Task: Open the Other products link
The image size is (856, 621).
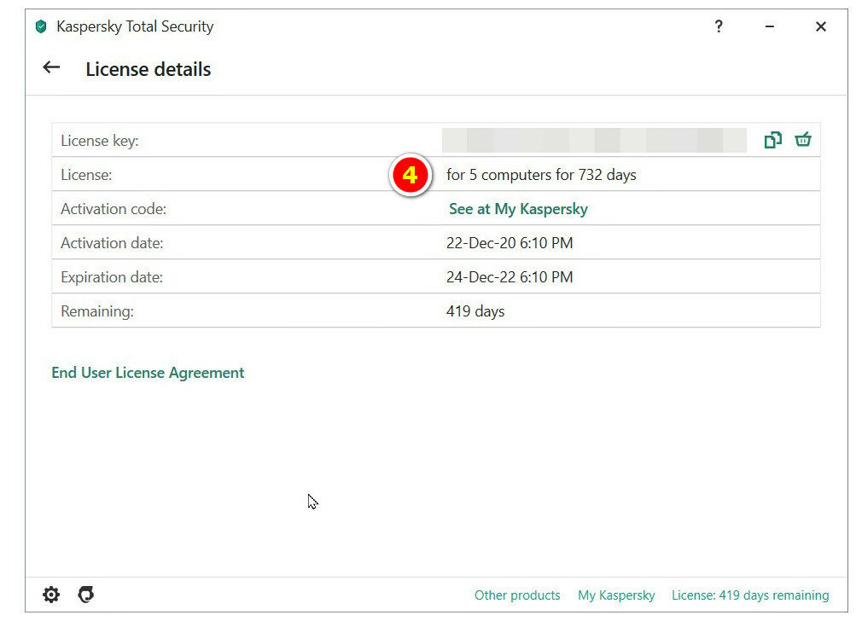Action: (x=517, y=595)
